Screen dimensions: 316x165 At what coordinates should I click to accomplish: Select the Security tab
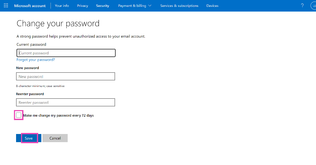click(x=102, y=6)
